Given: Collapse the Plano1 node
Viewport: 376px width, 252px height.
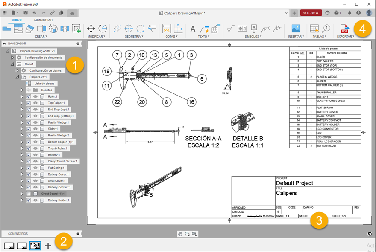Looking at the screenshot, I should [12, 64].
